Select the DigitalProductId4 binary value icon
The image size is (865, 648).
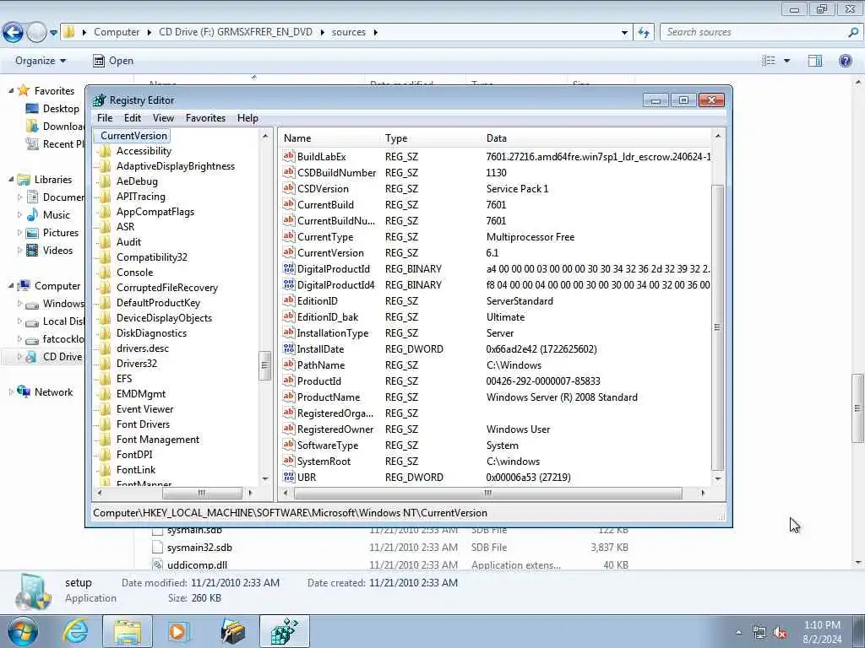pyautogui.click(x=289, y=285)
